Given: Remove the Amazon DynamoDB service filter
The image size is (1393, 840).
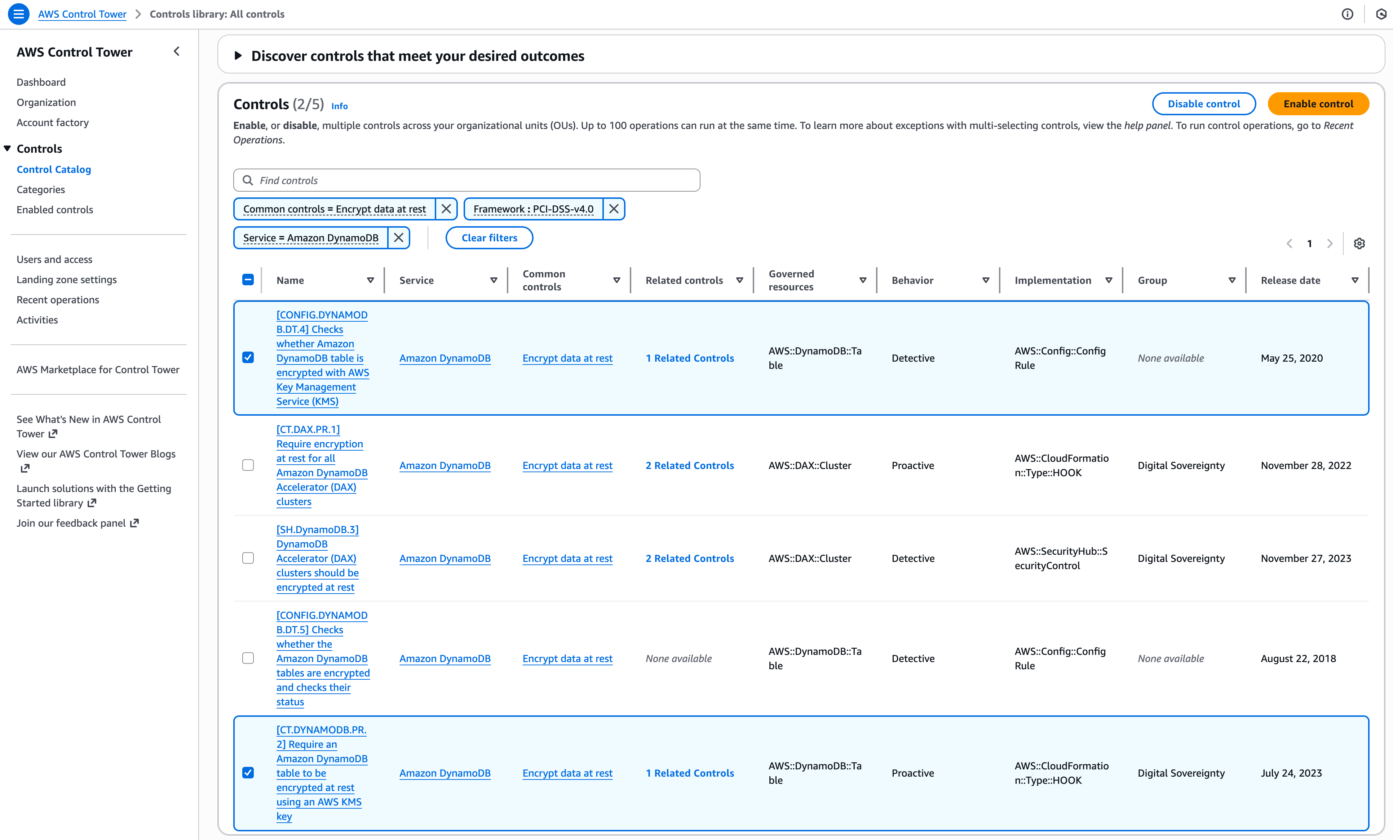Looking at the screenshot, I should [x=399, y=238].
